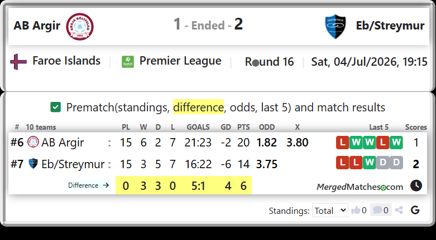
Task: Click the Eb/Streymur shield logo in header
Action: pyautogui.click(x=336, y=27)
